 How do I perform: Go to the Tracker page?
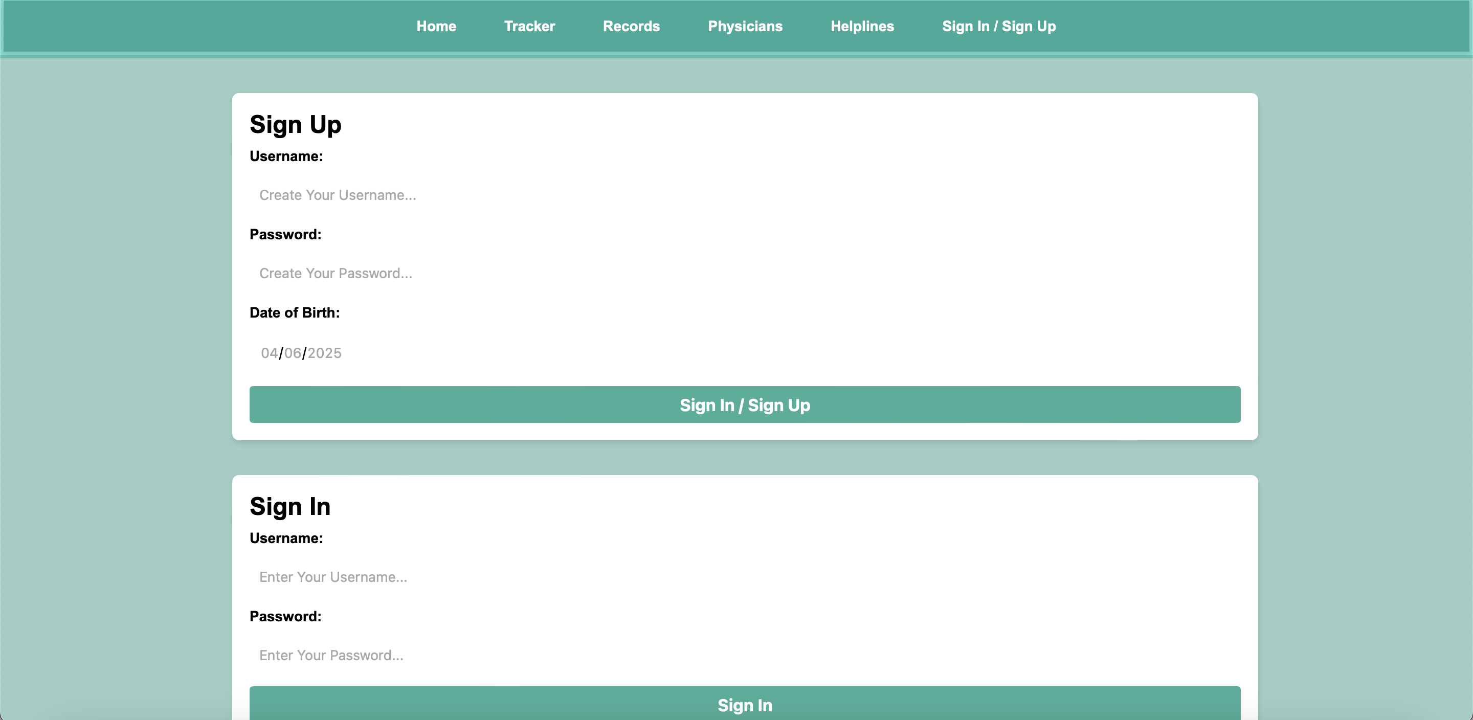click(529, 26)
